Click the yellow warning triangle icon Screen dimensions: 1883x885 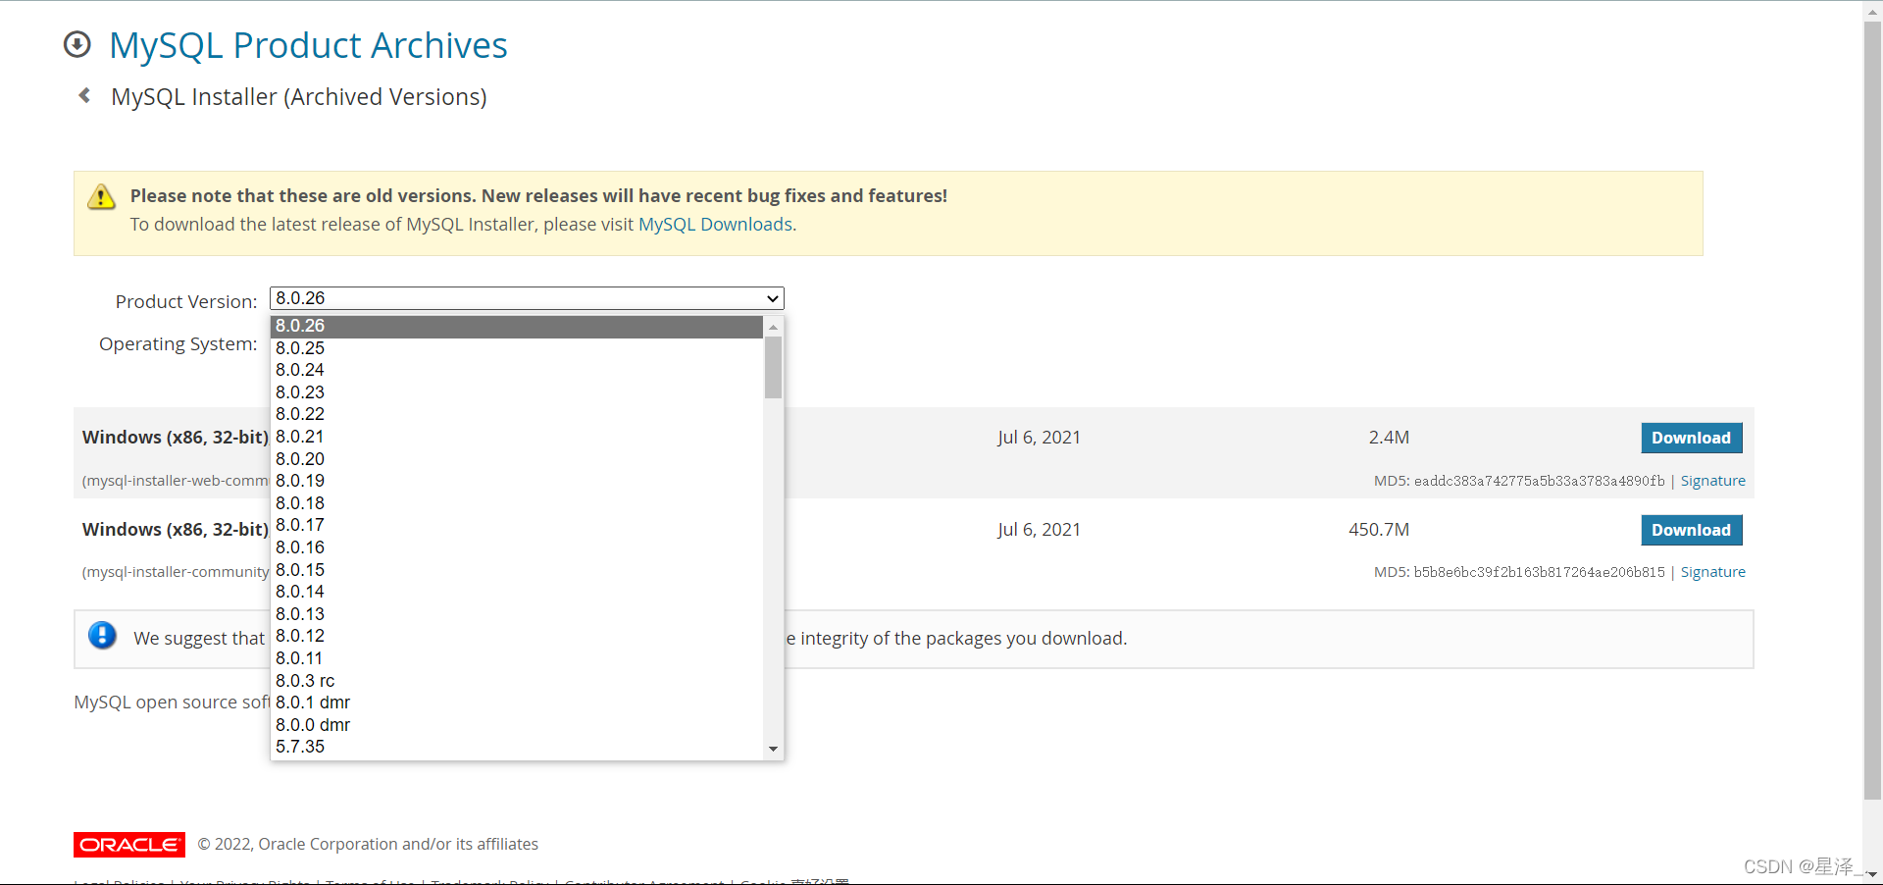pos(101,197)
